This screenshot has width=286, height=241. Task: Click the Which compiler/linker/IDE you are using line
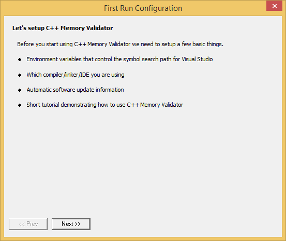tap(76, 75)
